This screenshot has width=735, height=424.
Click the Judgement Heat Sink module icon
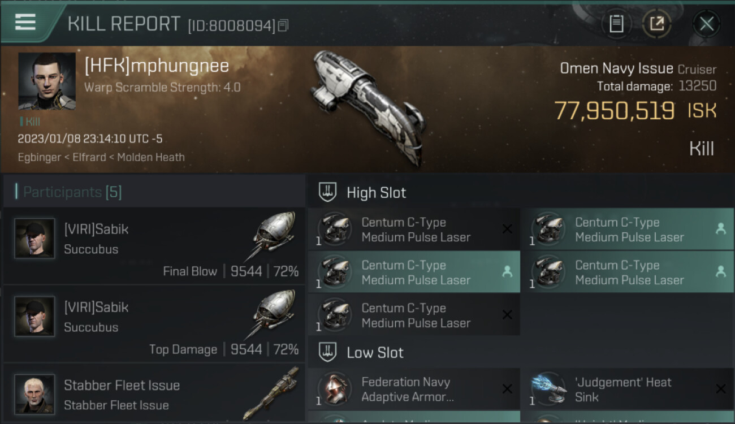click(548, 389)
